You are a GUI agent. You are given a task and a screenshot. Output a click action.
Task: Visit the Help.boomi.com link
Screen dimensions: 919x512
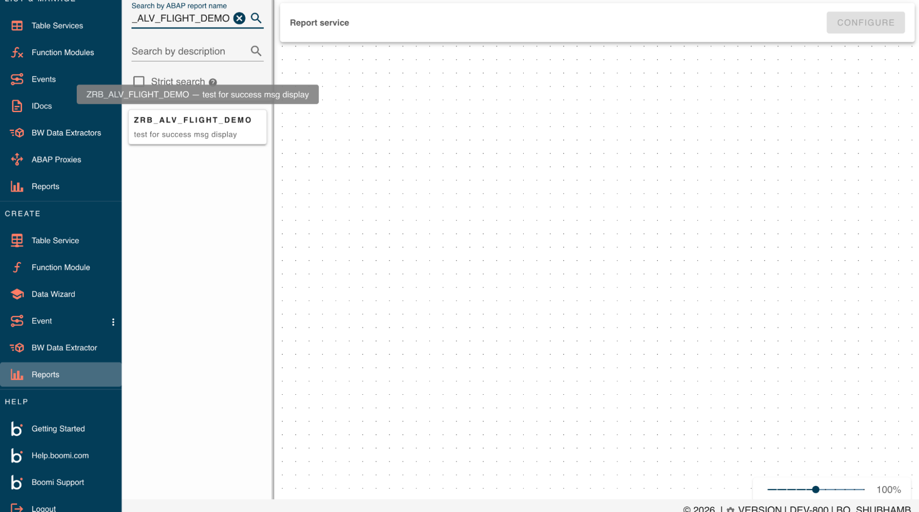61,455
